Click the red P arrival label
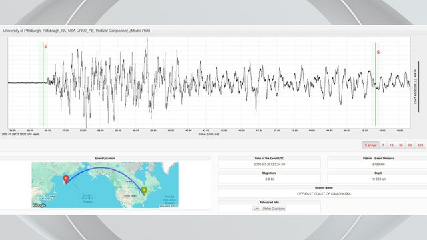The height and width of the screenshot is (240, 427). [46, 47]
